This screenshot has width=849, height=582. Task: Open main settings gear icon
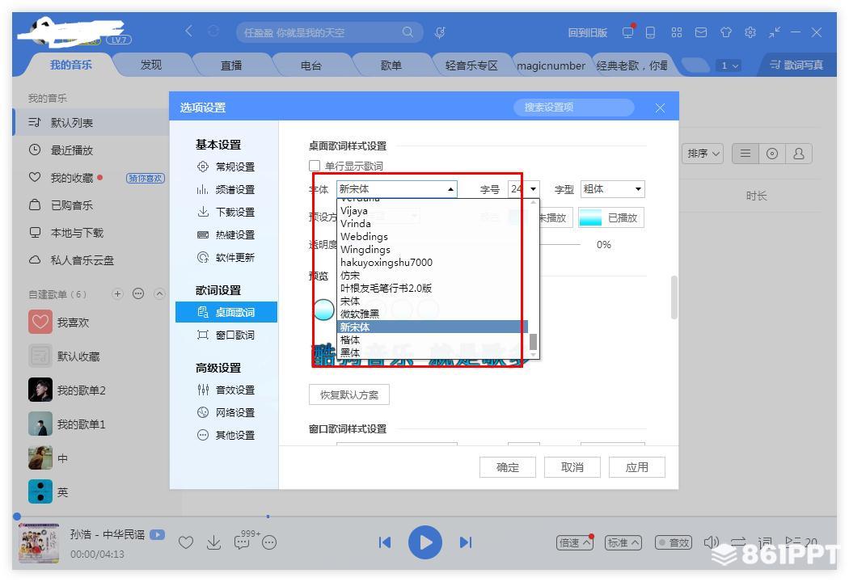[x=750, y=32]
